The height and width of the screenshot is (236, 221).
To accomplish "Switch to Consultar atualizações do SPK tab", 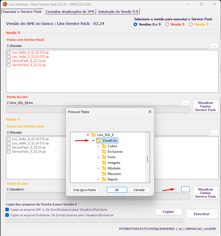I will pyautogui.click(x=70, y=12).
